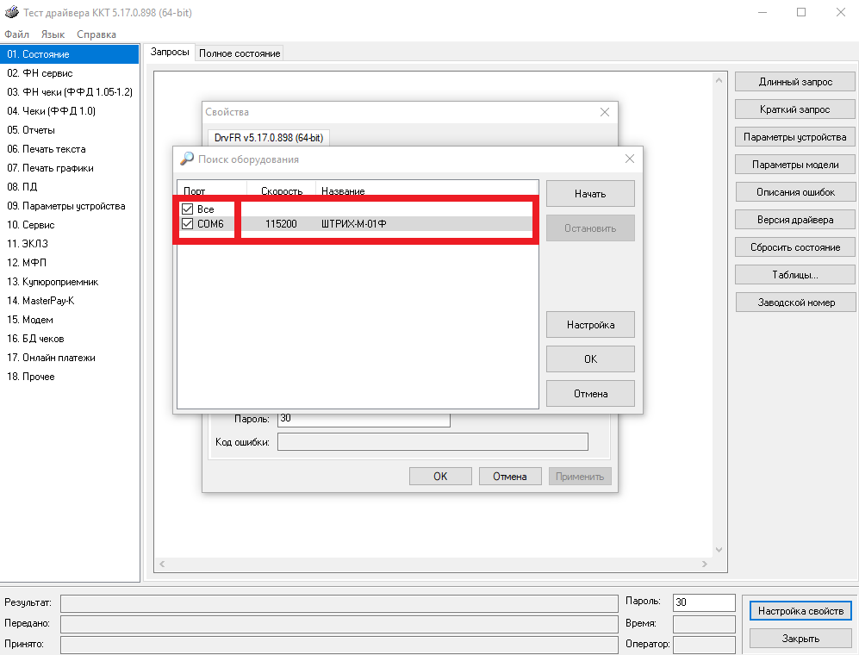The height and width of the screenshot is (655, 859).
Task: Select '02. ФН сервис' in sidebar
Action: tap(40, 73)
